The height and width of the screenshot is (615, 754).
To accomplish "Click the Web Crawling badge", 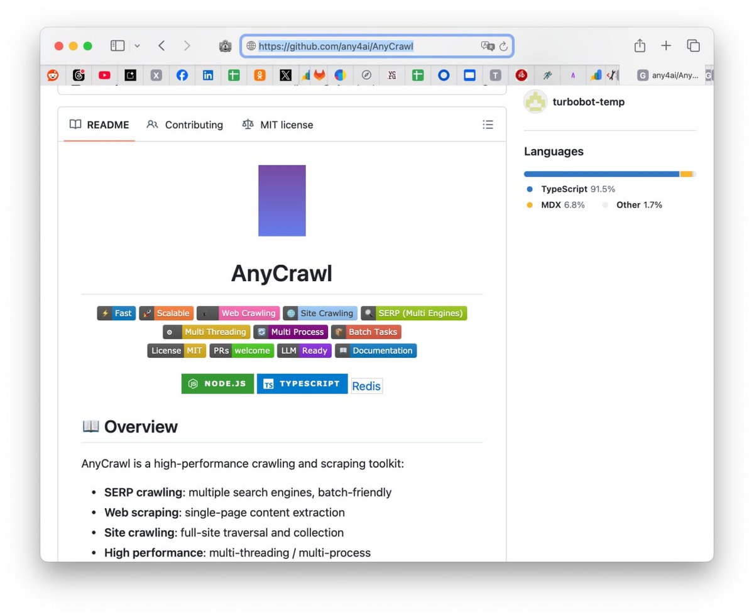I will click(238, 313).
